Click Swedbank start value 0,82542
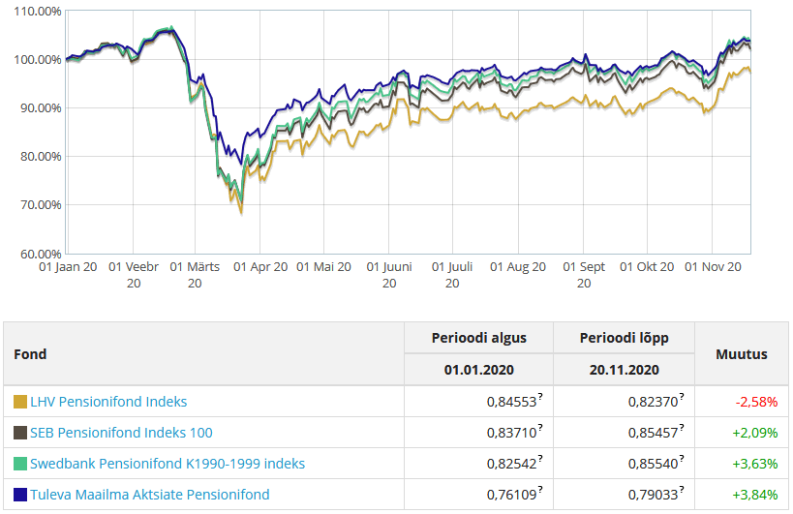The width and height of the screenshot is (793, 514). 511,464
